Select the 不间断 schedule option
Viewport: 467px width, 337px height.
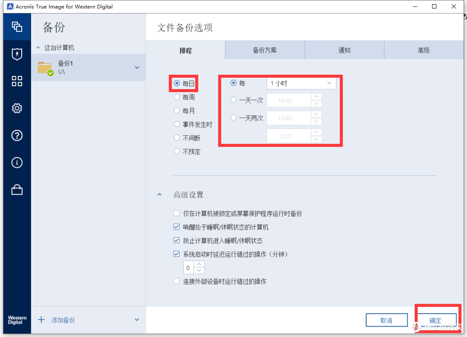tap(177, 138)
